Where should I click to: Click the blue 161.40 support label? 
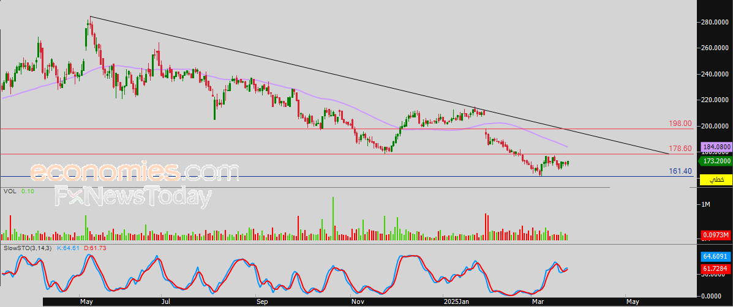[x=680, y=171]
